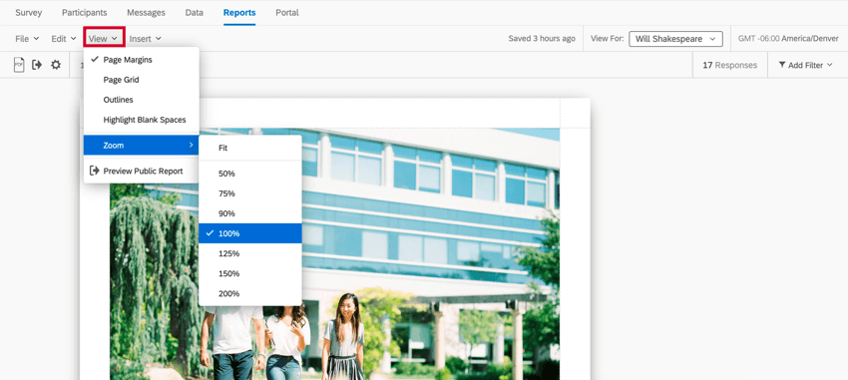Image resolution: width=848 pixels, height=380 pixels.
Task: Switch to the Data tab
Action: click(x=195, y=12)
